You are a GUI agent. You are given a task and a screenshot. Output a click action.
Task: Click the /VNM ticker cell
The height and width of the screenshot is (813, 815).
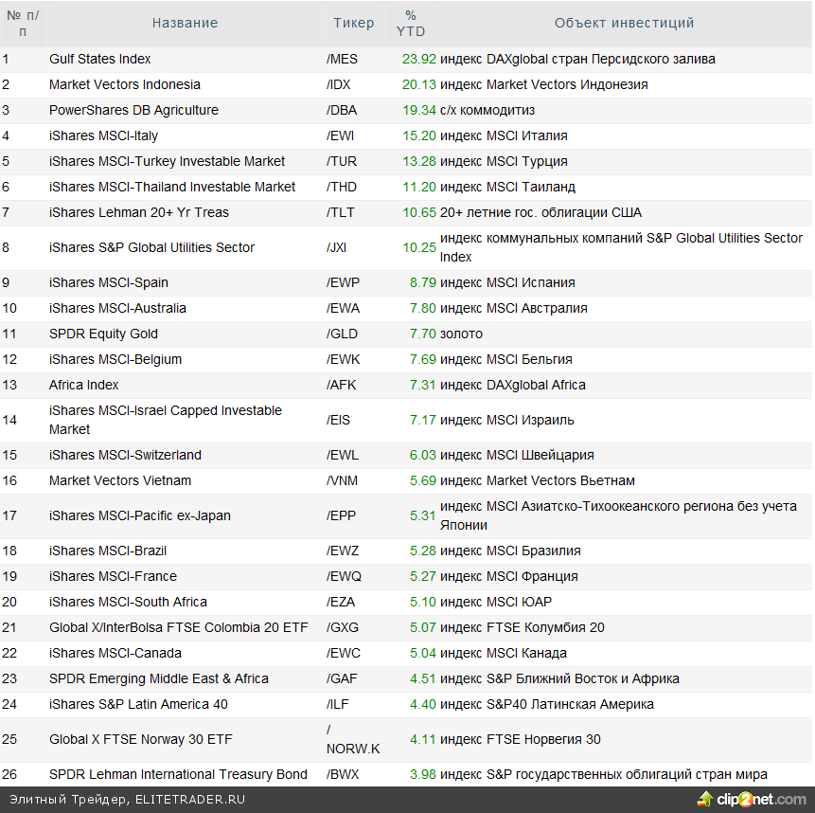[342, 480]
